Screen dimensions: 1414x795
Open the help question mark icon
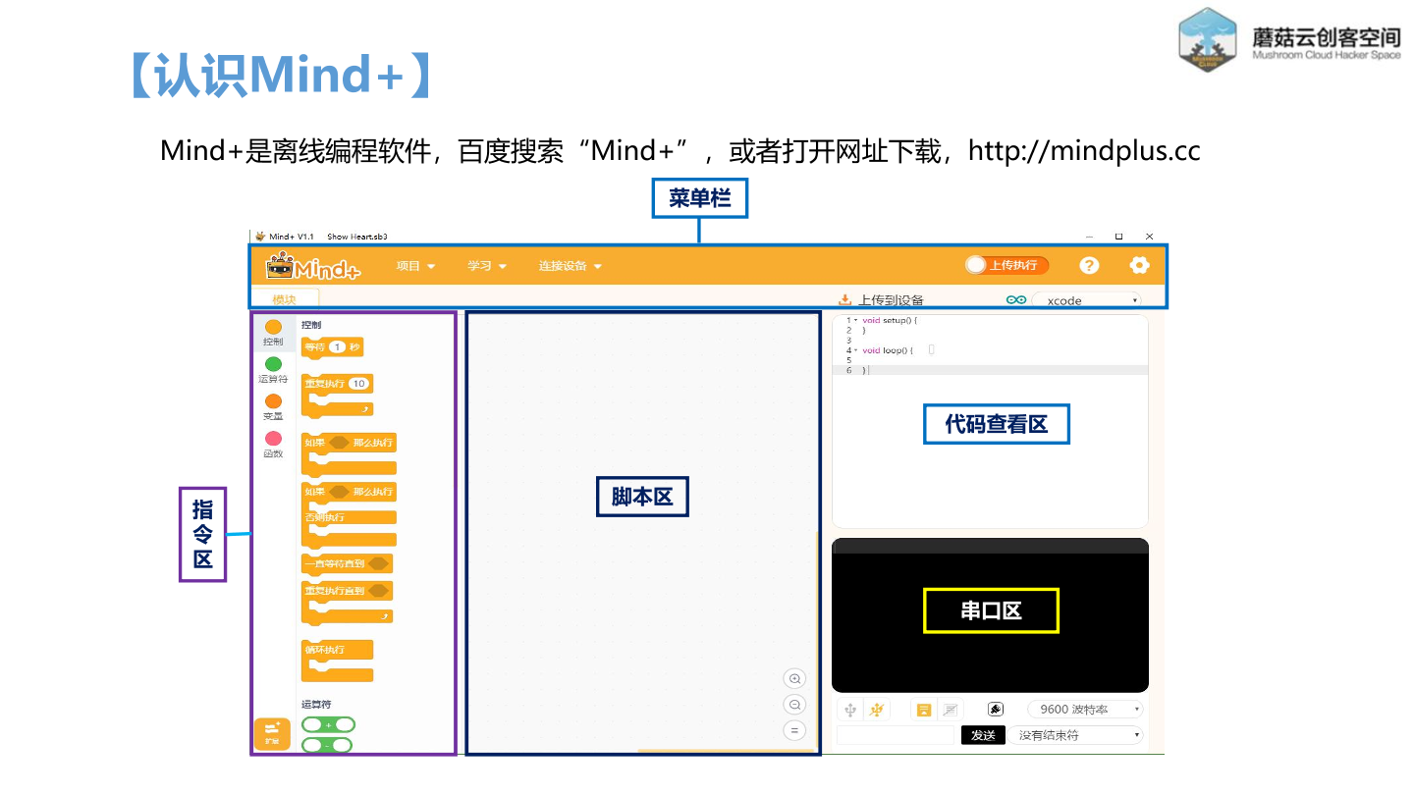point(1089,265)
